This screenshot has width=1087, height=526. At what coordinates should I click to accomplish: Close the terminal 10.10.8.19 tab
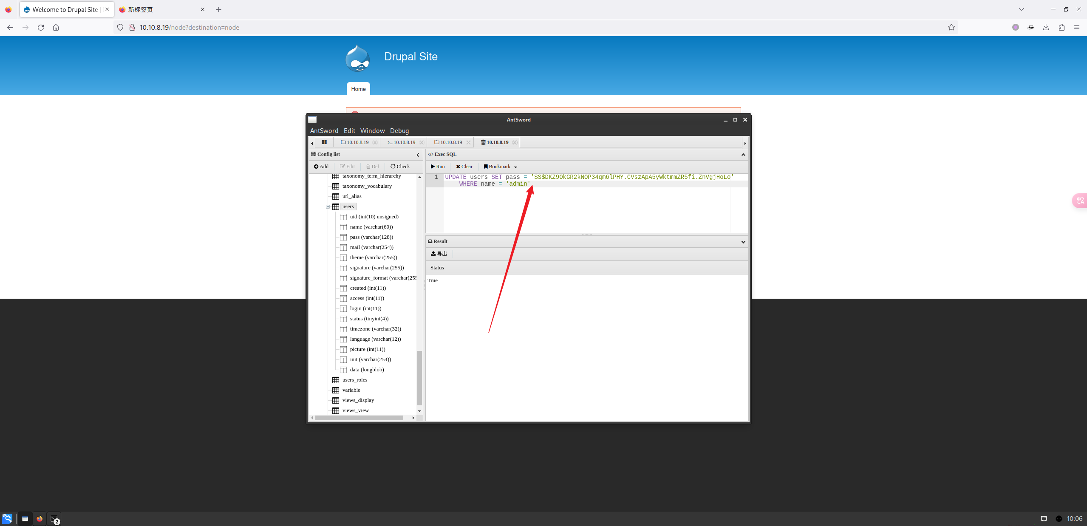422,142
